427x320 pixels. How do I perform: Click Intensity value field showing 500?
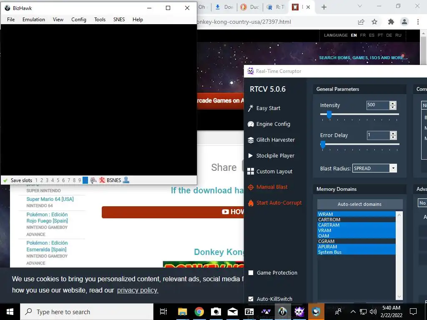click(378, 105)
